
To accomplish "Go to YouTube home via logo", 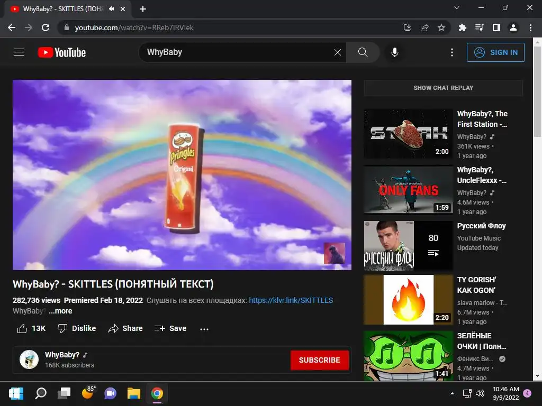I will tap(61, 52).
